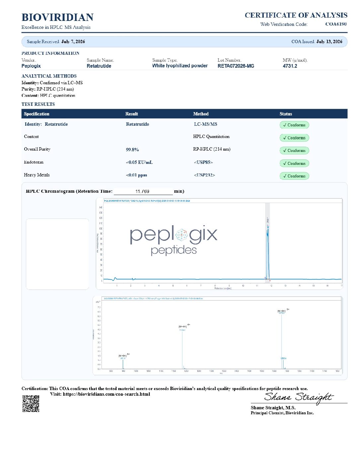Click the HPLC Chromatogram (Retention Time label

tap(69, 191)
